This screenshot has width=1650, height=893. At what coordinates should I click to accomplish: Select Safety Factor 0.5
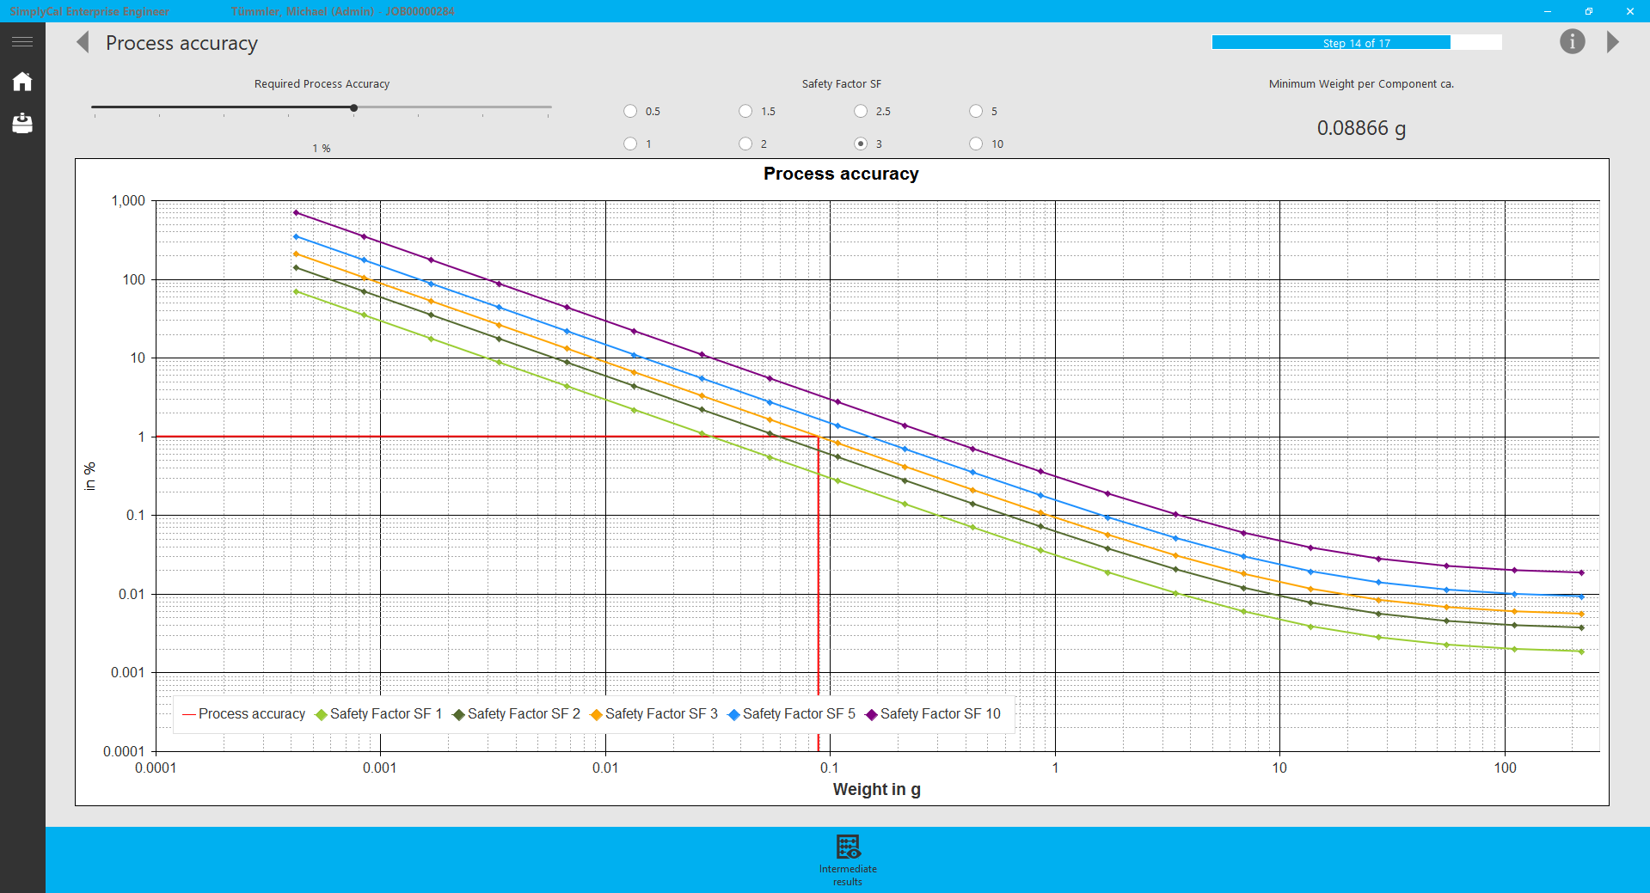pos(630,111)
